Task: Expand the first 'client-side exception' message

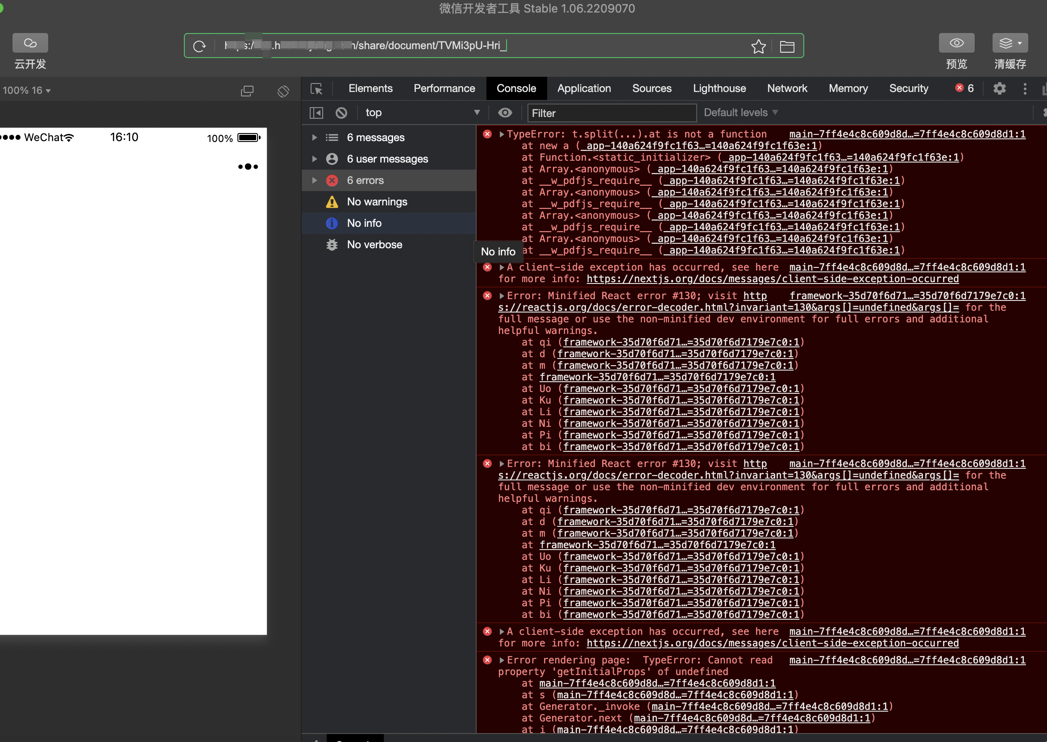Action: [x=502, y=267]
